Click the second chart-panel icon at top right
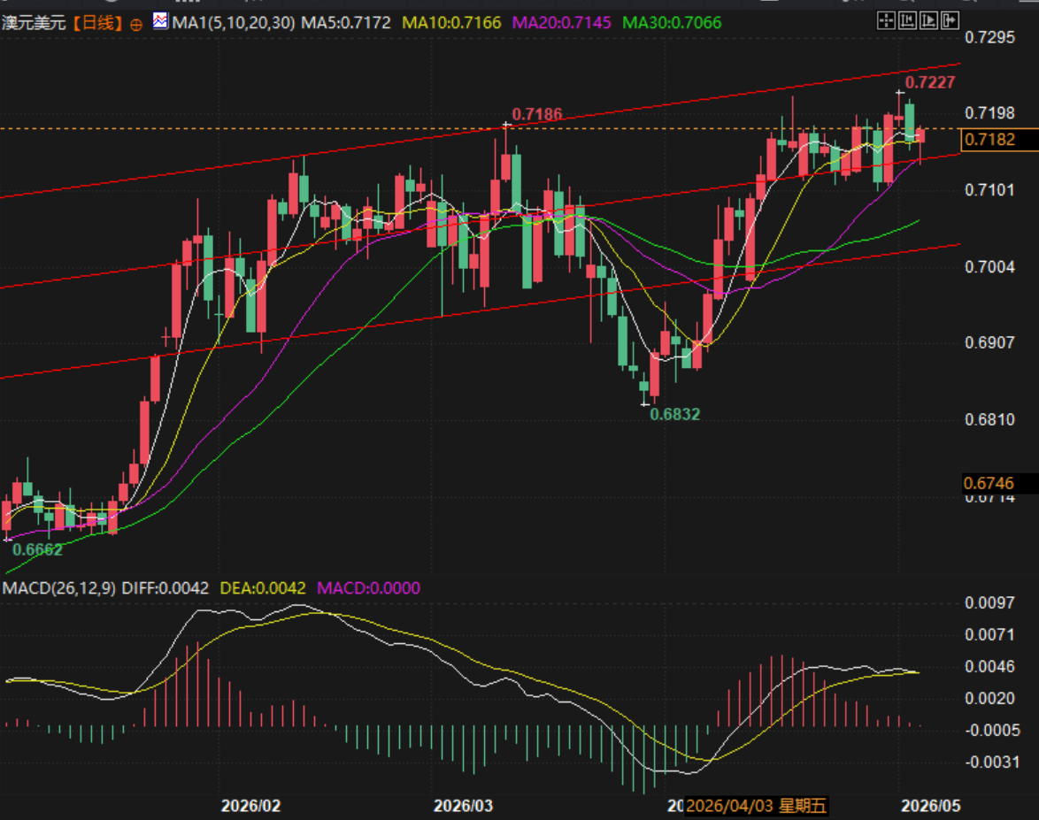 coord(907,20)
